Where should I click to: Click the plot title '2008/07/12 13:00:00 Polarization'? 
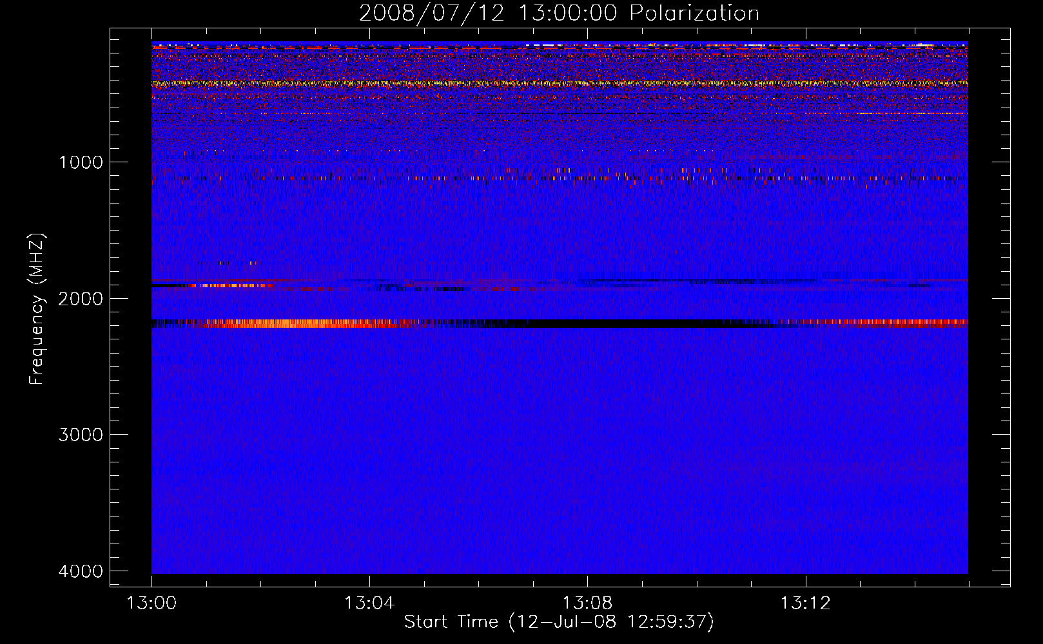point(559,14)
